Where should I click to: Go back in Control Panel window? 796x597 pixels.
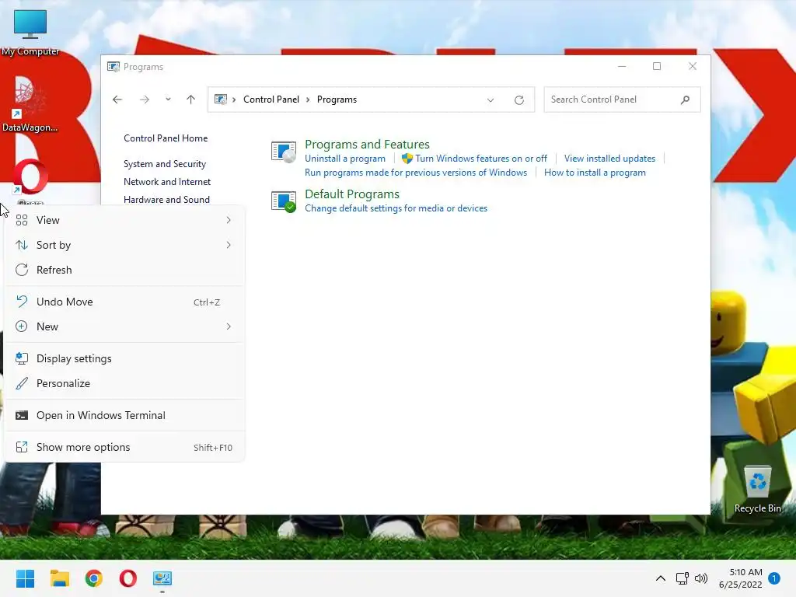(117, 99)
